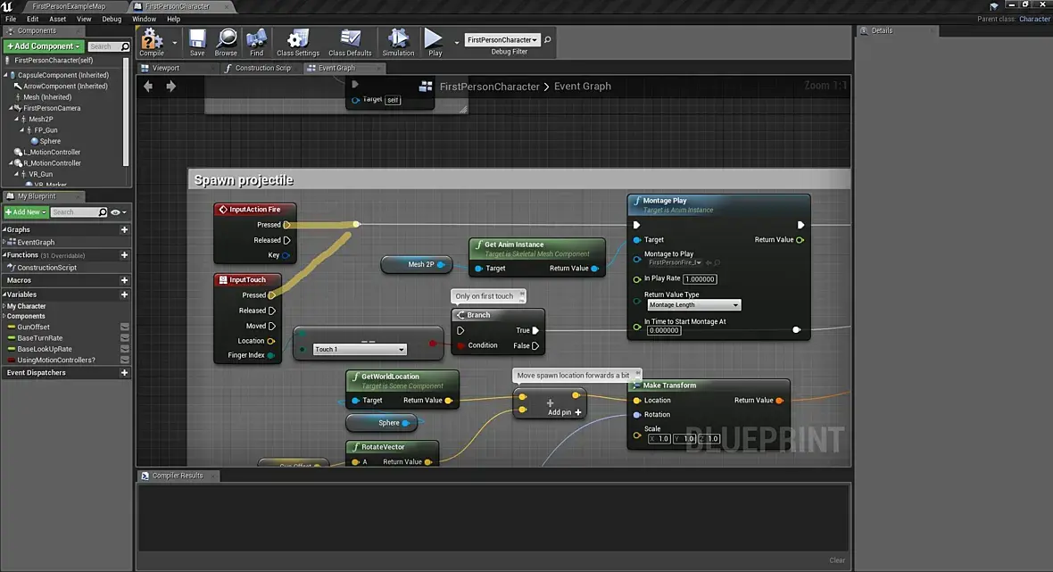Open the Window menu

144,19
